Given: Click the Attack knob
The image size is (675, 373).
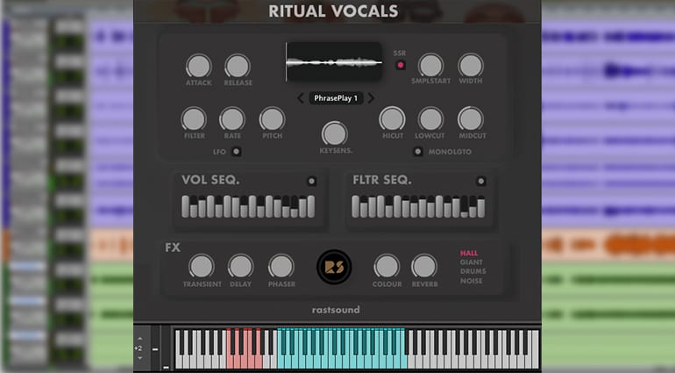Looking at the screenshot, I should (x=198, y=67).
